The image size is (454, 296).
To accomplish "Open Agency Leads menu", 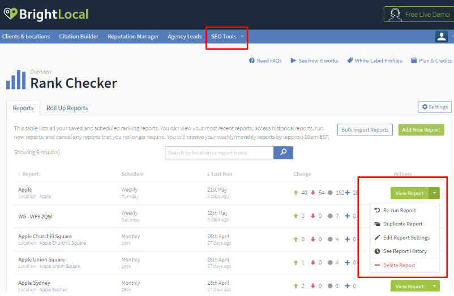I will (185, 36).
